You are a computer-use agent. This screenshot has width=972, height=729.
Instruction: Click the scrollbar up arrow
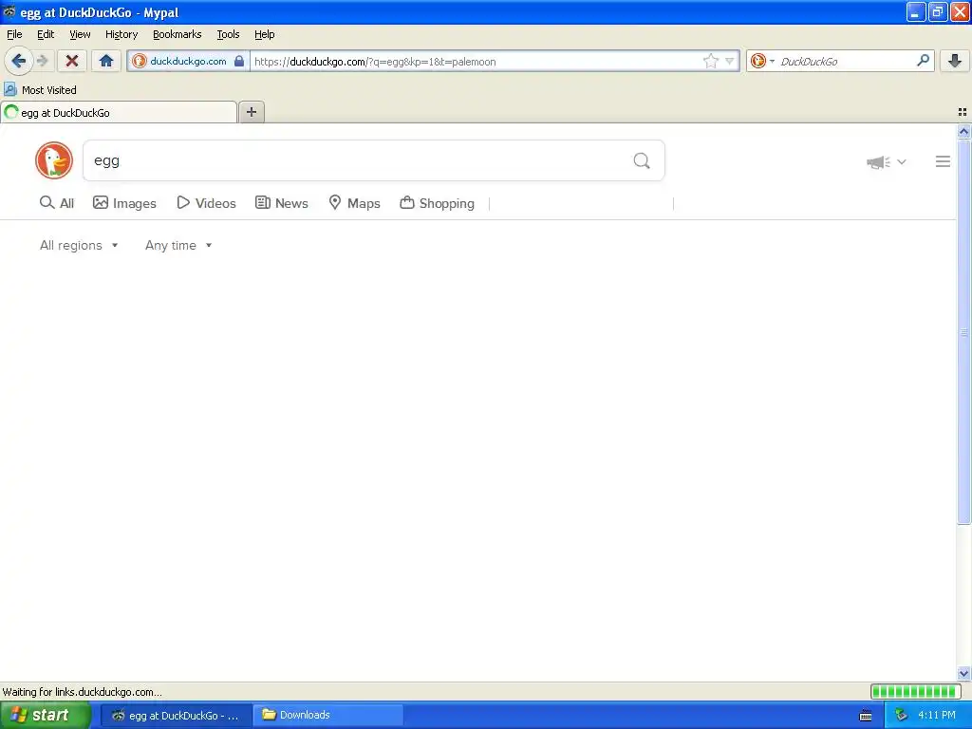tap(963, 131)
